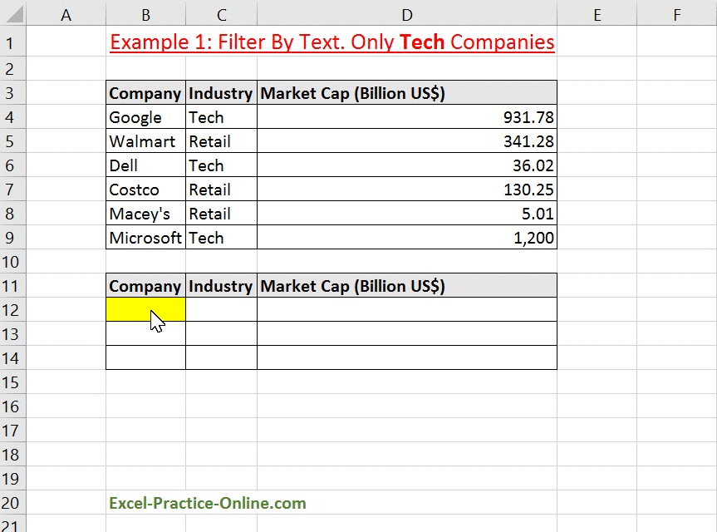Select column B header
Image resolution: width=717 pixels, height=532 pixels.
(145, 15)
